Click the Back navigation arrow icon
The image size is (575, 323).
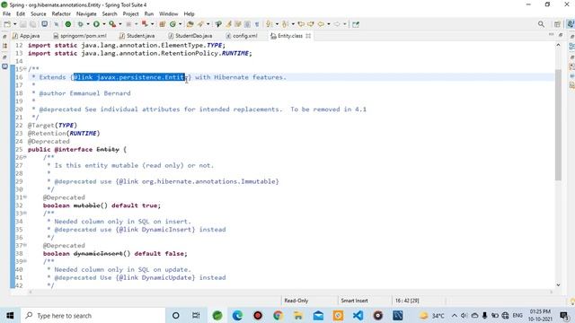tap(321, 24)
